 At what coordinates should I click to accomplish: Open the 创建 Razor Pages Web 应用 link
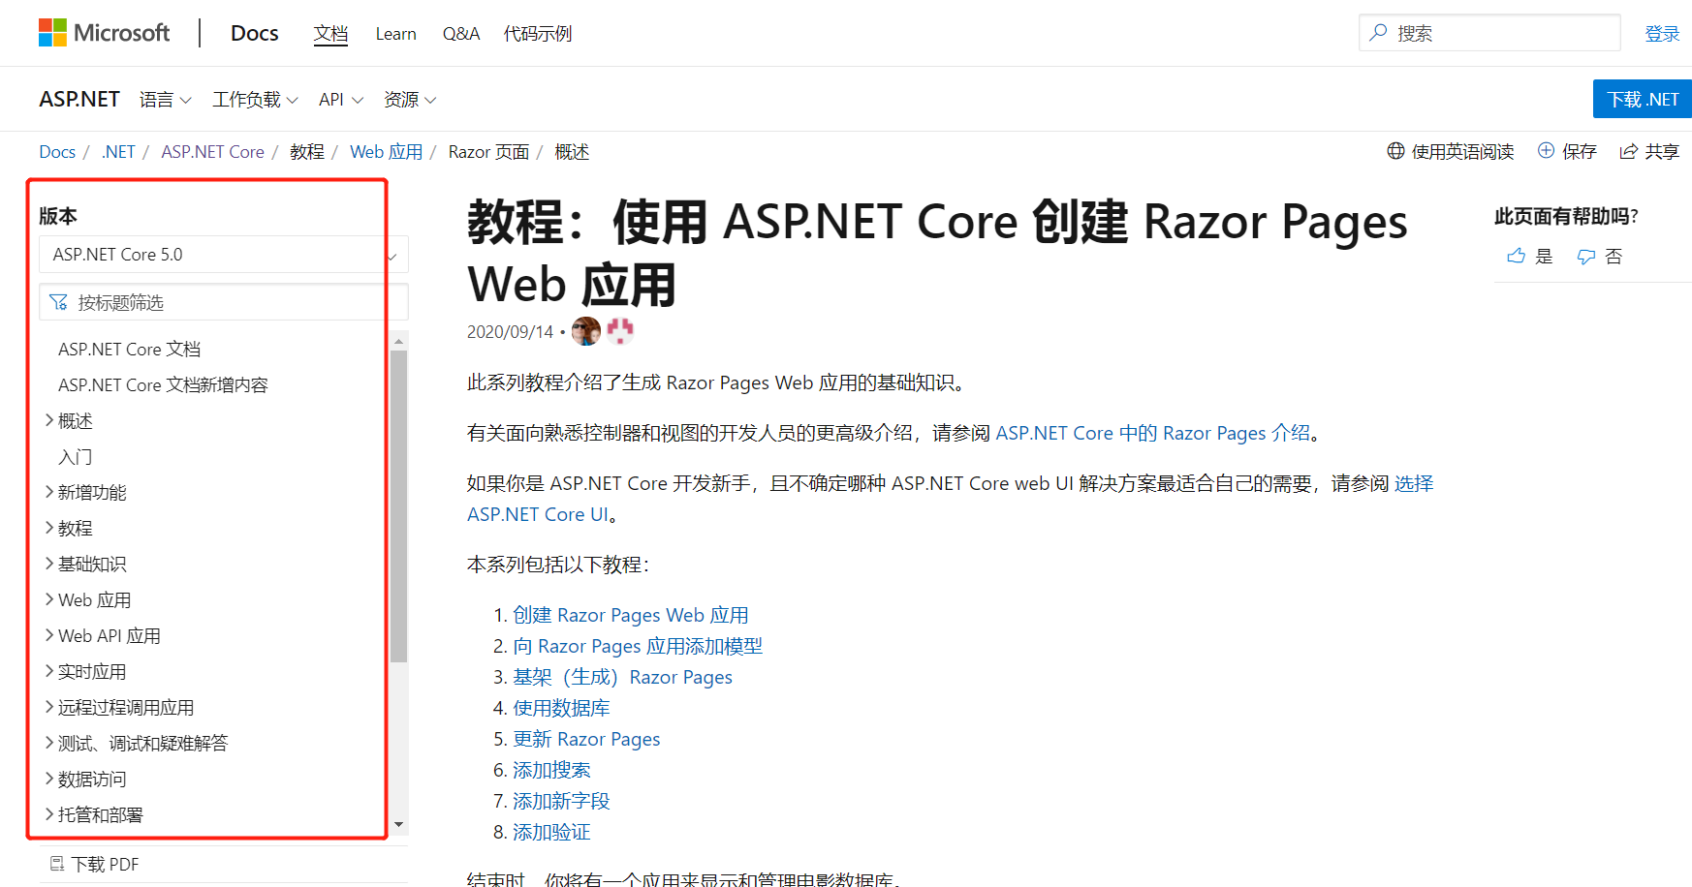pyautogui.click(x=631, y=615)
